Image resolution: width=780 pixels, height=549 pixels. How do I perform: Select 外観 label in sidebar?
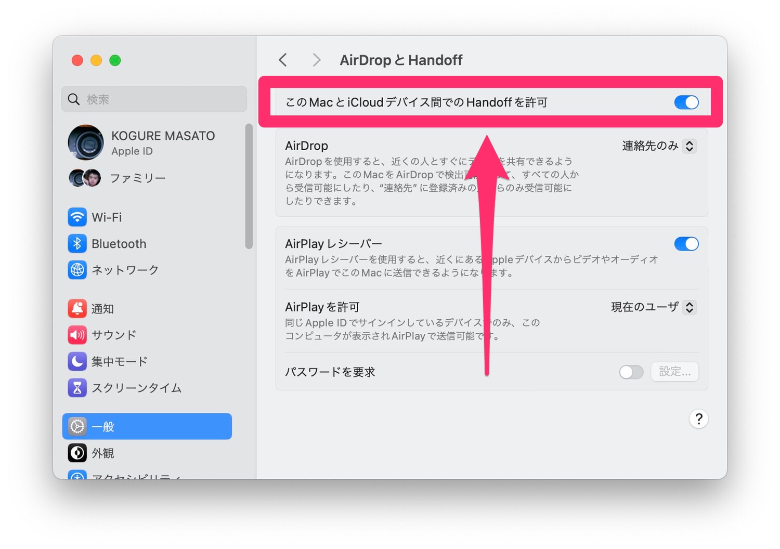102,453
